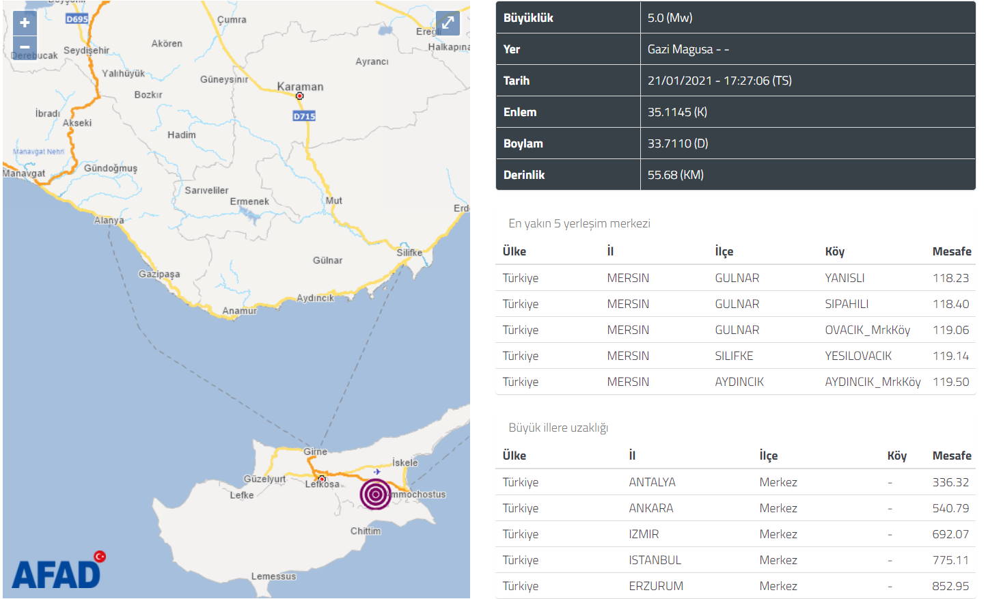Select the ANTALYA distance row
This screenshot has height=599, width=988.
(735, 482)
